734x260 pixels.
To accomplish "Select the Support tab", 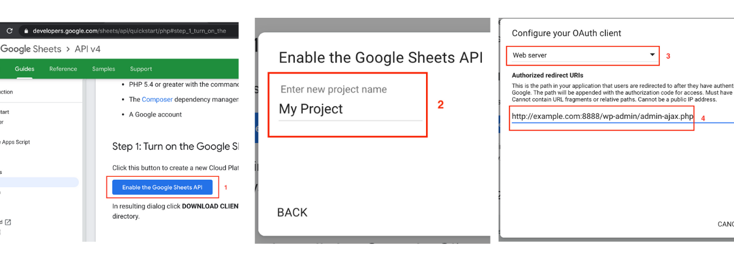I will tap(141, 69).
